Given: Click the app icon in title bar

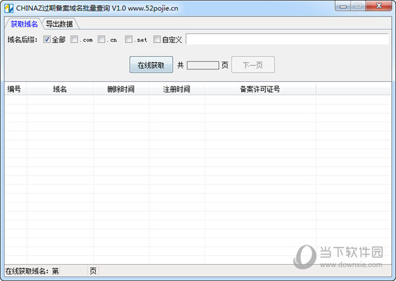Looking at the screenshot, I should (9, 8).
